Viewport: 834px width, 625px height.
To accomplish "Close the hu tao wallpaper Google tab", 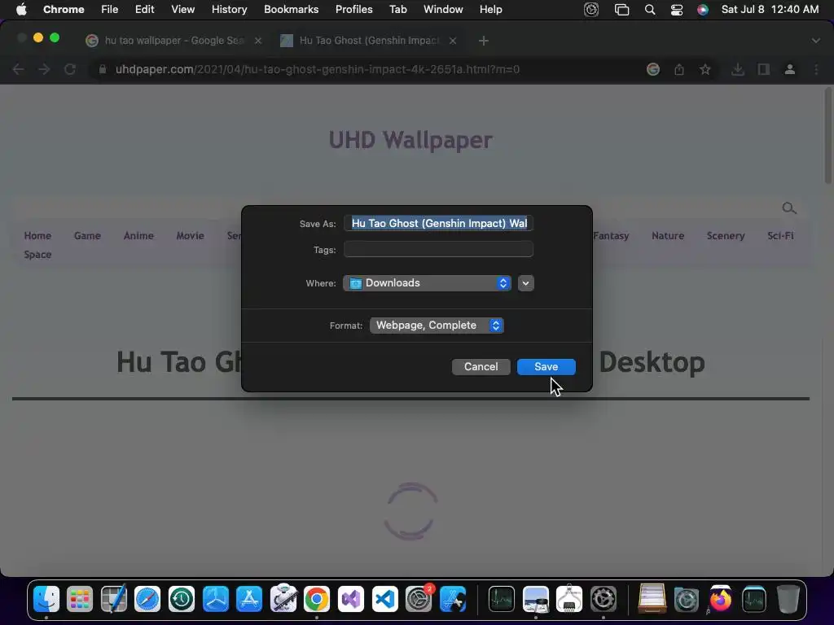I will point(258,41).
